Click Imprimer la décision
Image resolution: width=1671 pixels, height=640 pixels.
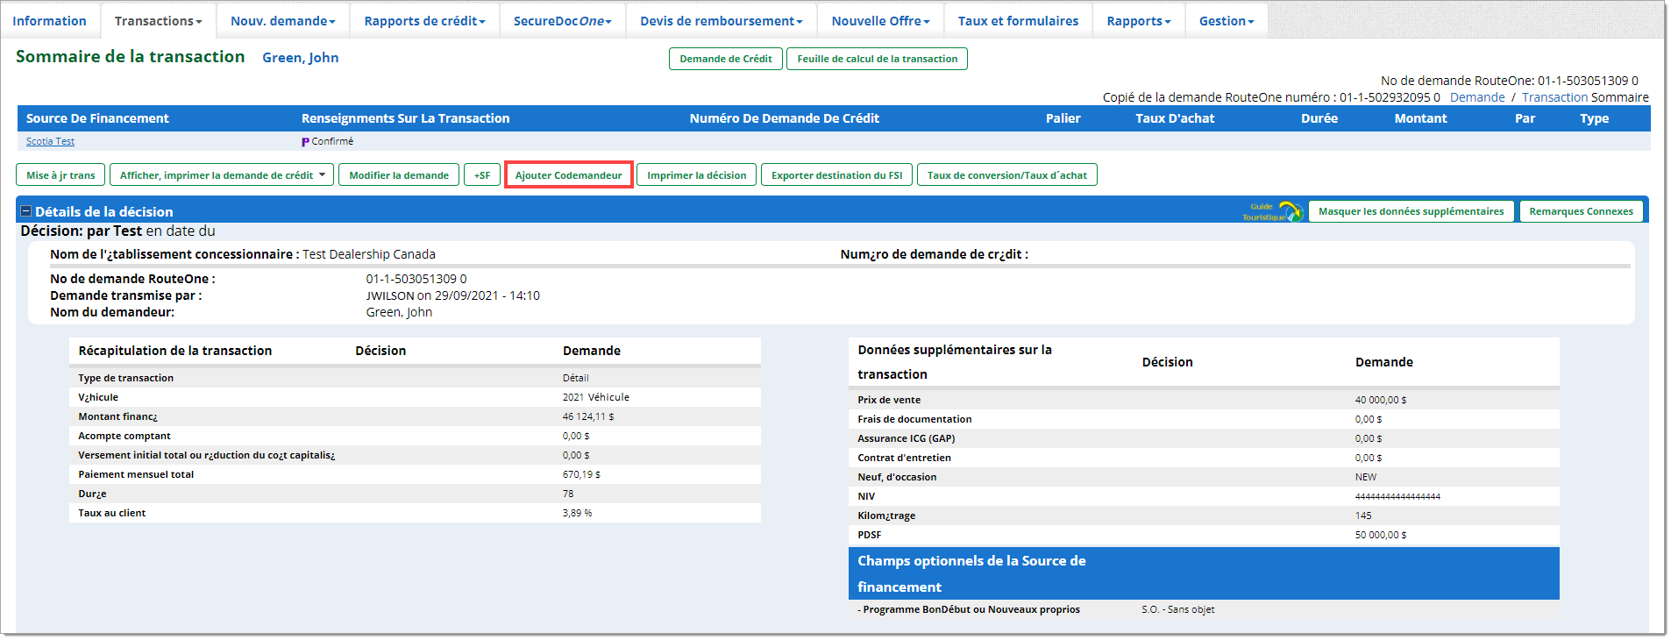click(696, 175)
